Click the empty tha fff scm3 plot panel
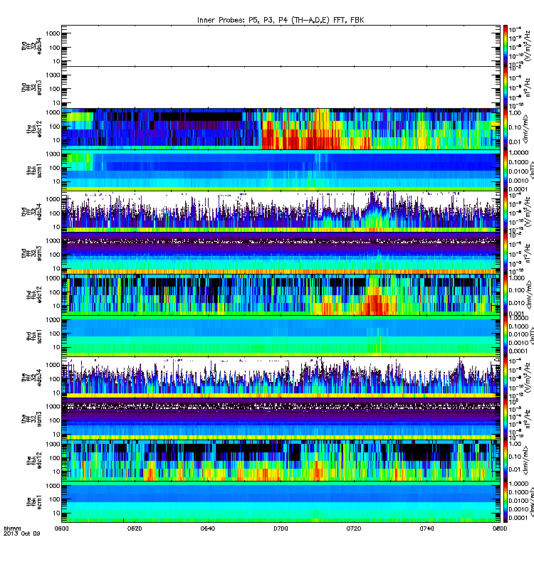 281,87
